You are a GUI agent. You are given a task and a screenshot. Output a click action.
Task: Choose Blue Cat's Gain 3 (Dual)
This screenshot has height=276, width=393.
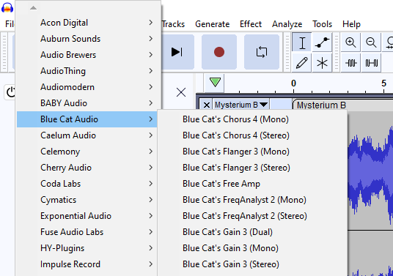point(252,232)
